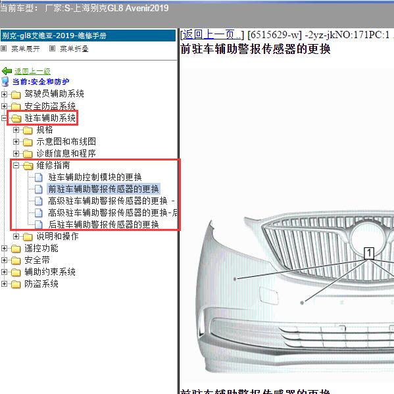Click 菜单折叠 to collapse all menus

[74, 49]
